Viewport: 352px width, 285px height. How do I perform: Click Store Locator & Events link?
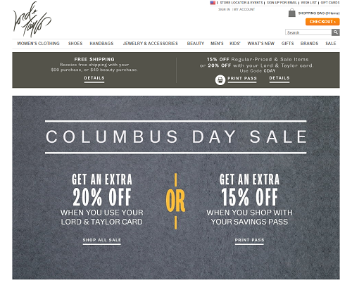241,3
